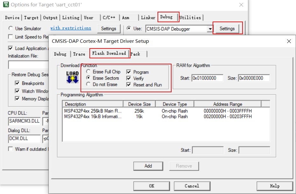Toggle the Breakpoints restore checkbox
This screenshot has width=296, height=194.
click(x=17, y=83)
